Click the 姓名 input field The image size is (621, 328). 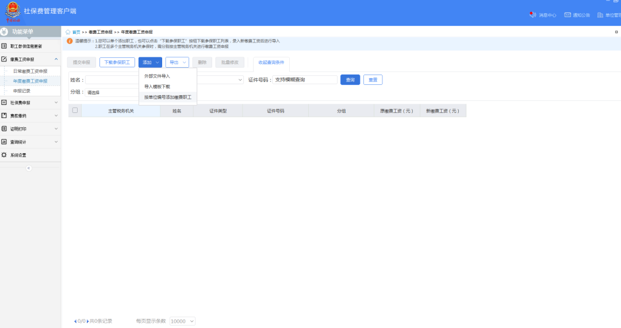coord(112,80)
